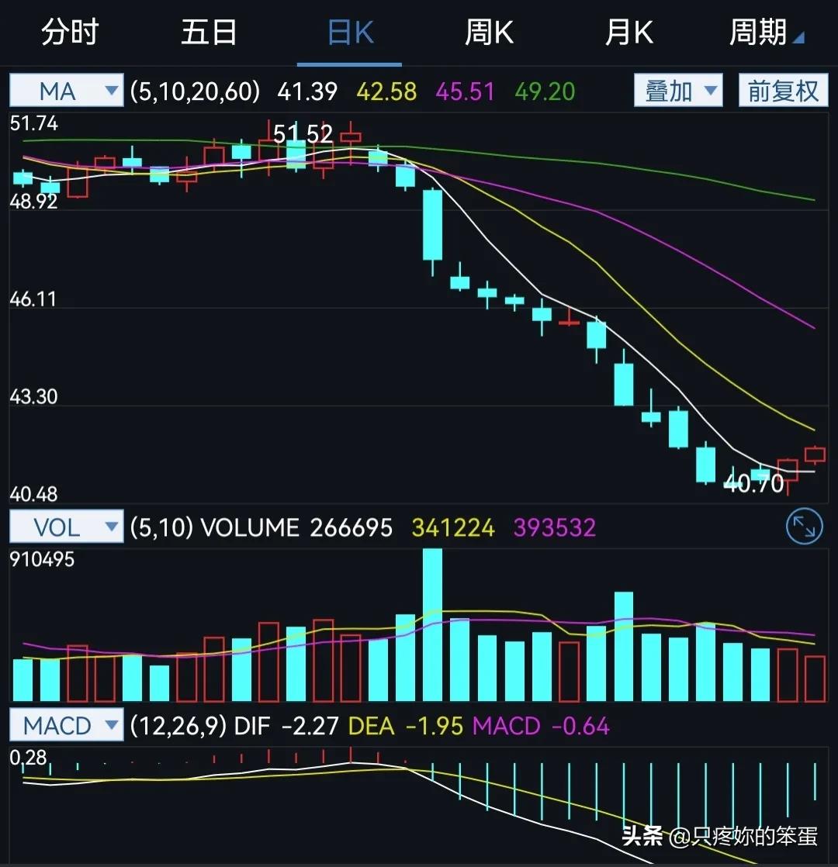Click the MA10 value 42.58
Screen dimensions: 838x867
pos(386,92)
